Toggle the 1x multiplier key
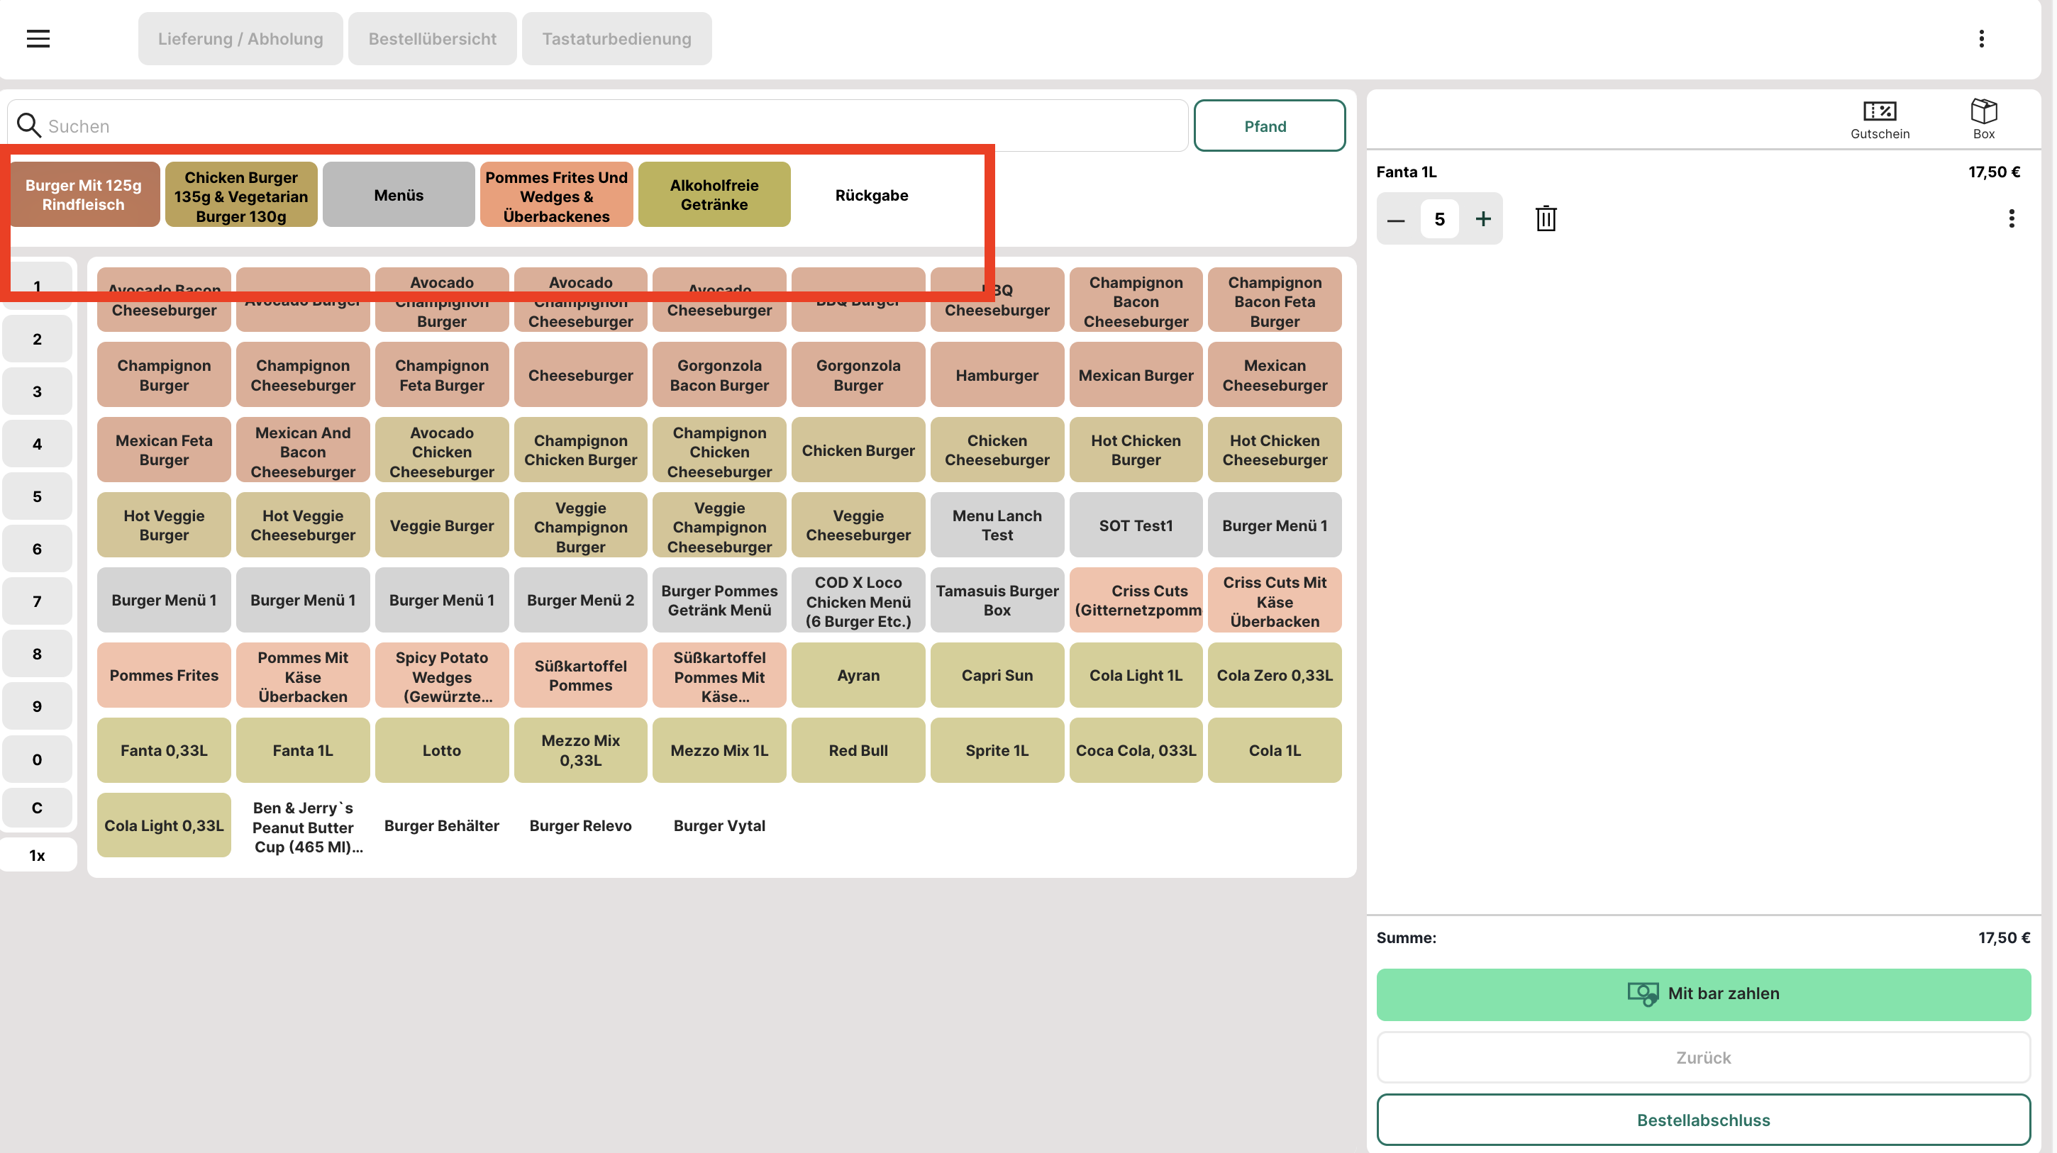The height and width of the screenshot is (1153, 2057). pos(37,855)
